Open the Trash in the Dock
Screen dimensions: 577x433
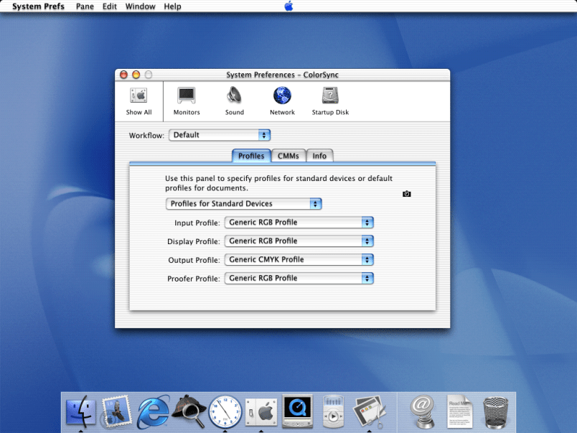[x=496, y=411]
